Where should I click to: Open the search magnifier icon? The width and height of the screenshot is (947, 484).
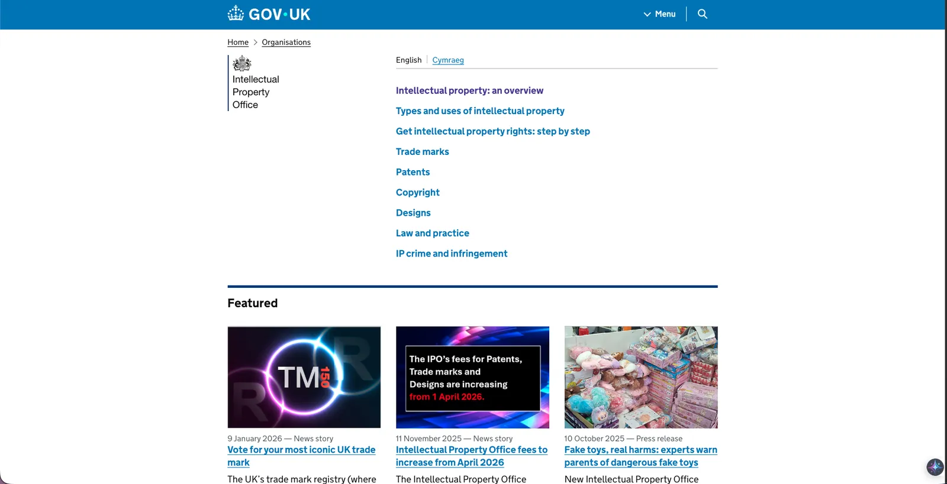point(703,14)
